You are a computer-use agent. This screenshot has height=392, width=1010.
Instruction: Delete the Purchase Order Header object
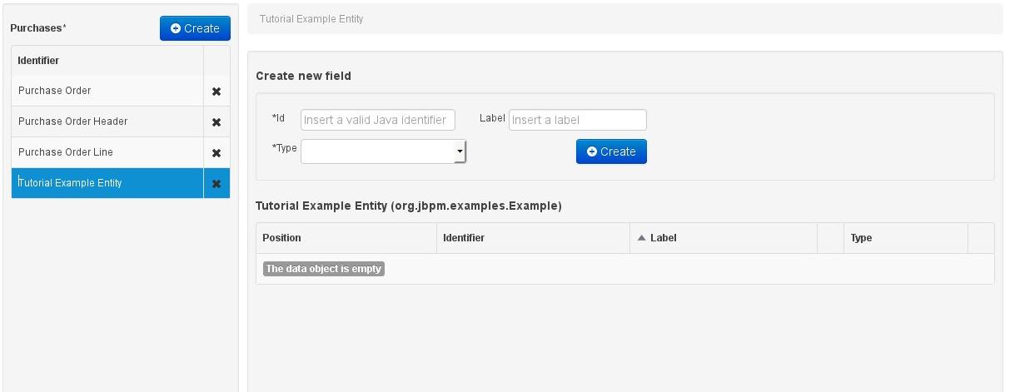coord(216,122)
